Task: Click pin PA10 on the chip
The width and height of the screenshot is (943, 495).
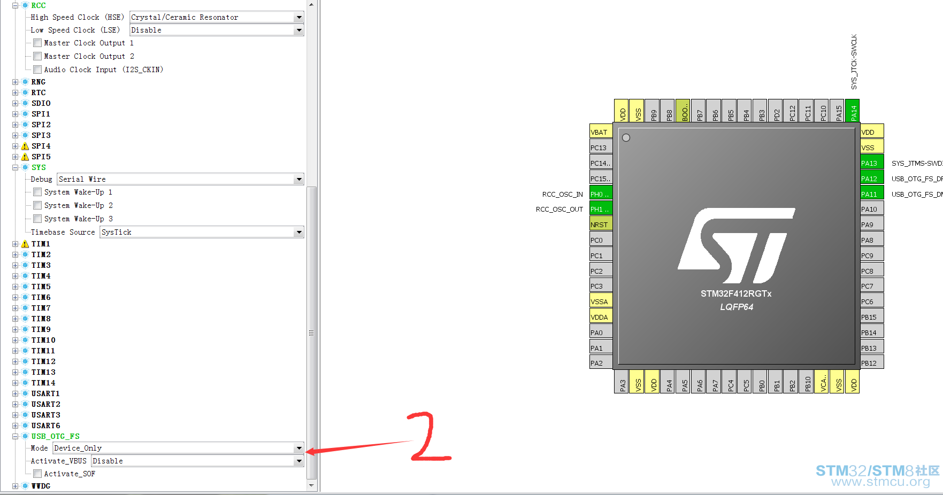Action: 872,208
